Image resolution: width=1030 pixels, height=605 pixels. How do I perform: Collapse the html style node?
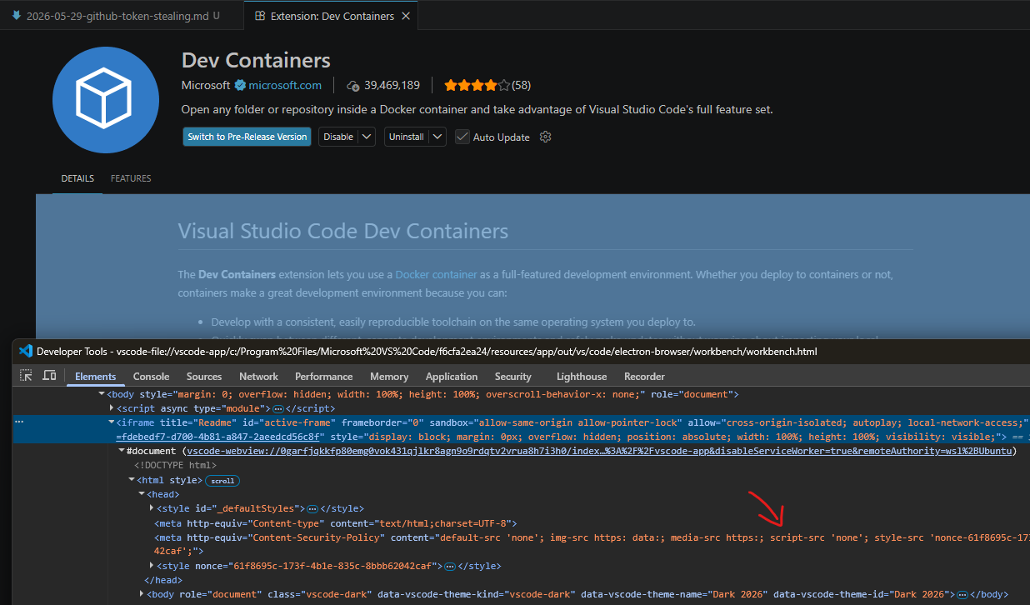132,480
